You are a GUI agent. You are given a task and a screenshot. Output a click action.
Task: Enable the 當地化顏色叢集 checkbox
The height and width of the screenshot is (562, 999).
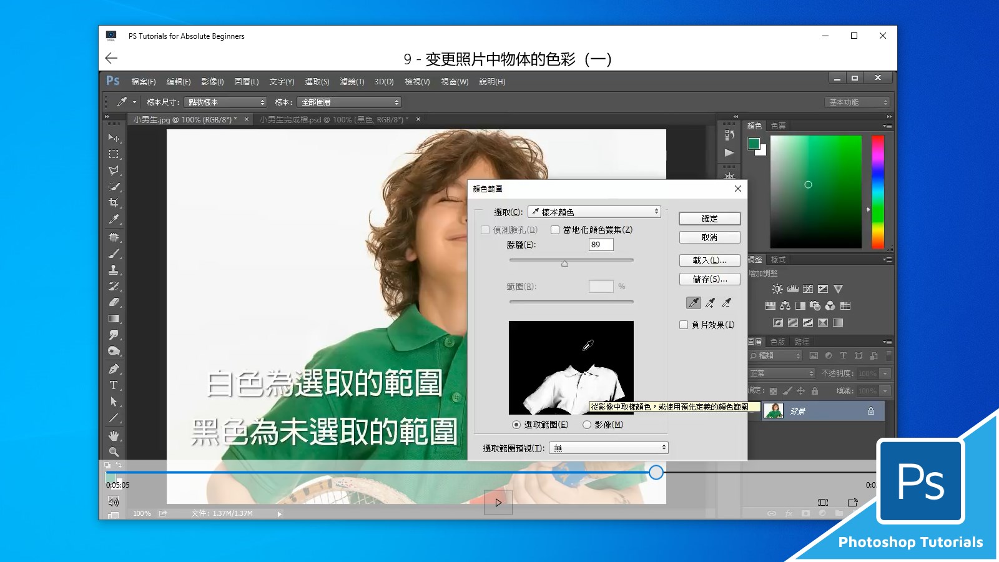coord(555,230)
